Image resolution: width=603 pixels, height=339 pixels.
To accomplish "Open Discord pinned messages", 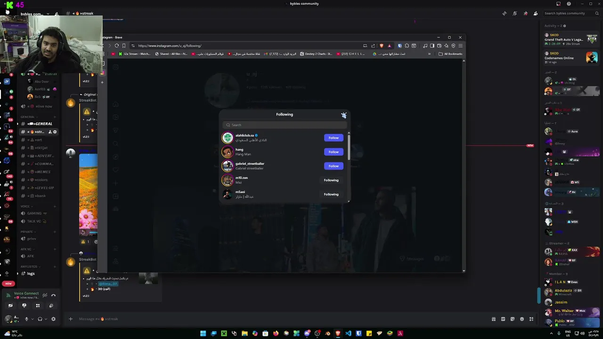I will (x=525, y=13).
